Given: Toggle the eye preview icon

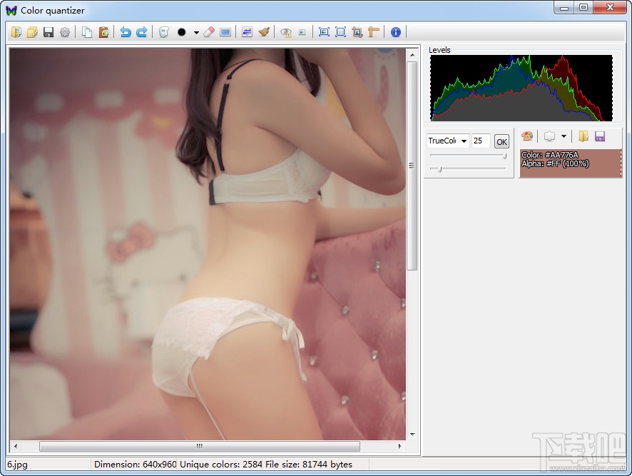Looking at the screenshot, I should pos(286,32).
